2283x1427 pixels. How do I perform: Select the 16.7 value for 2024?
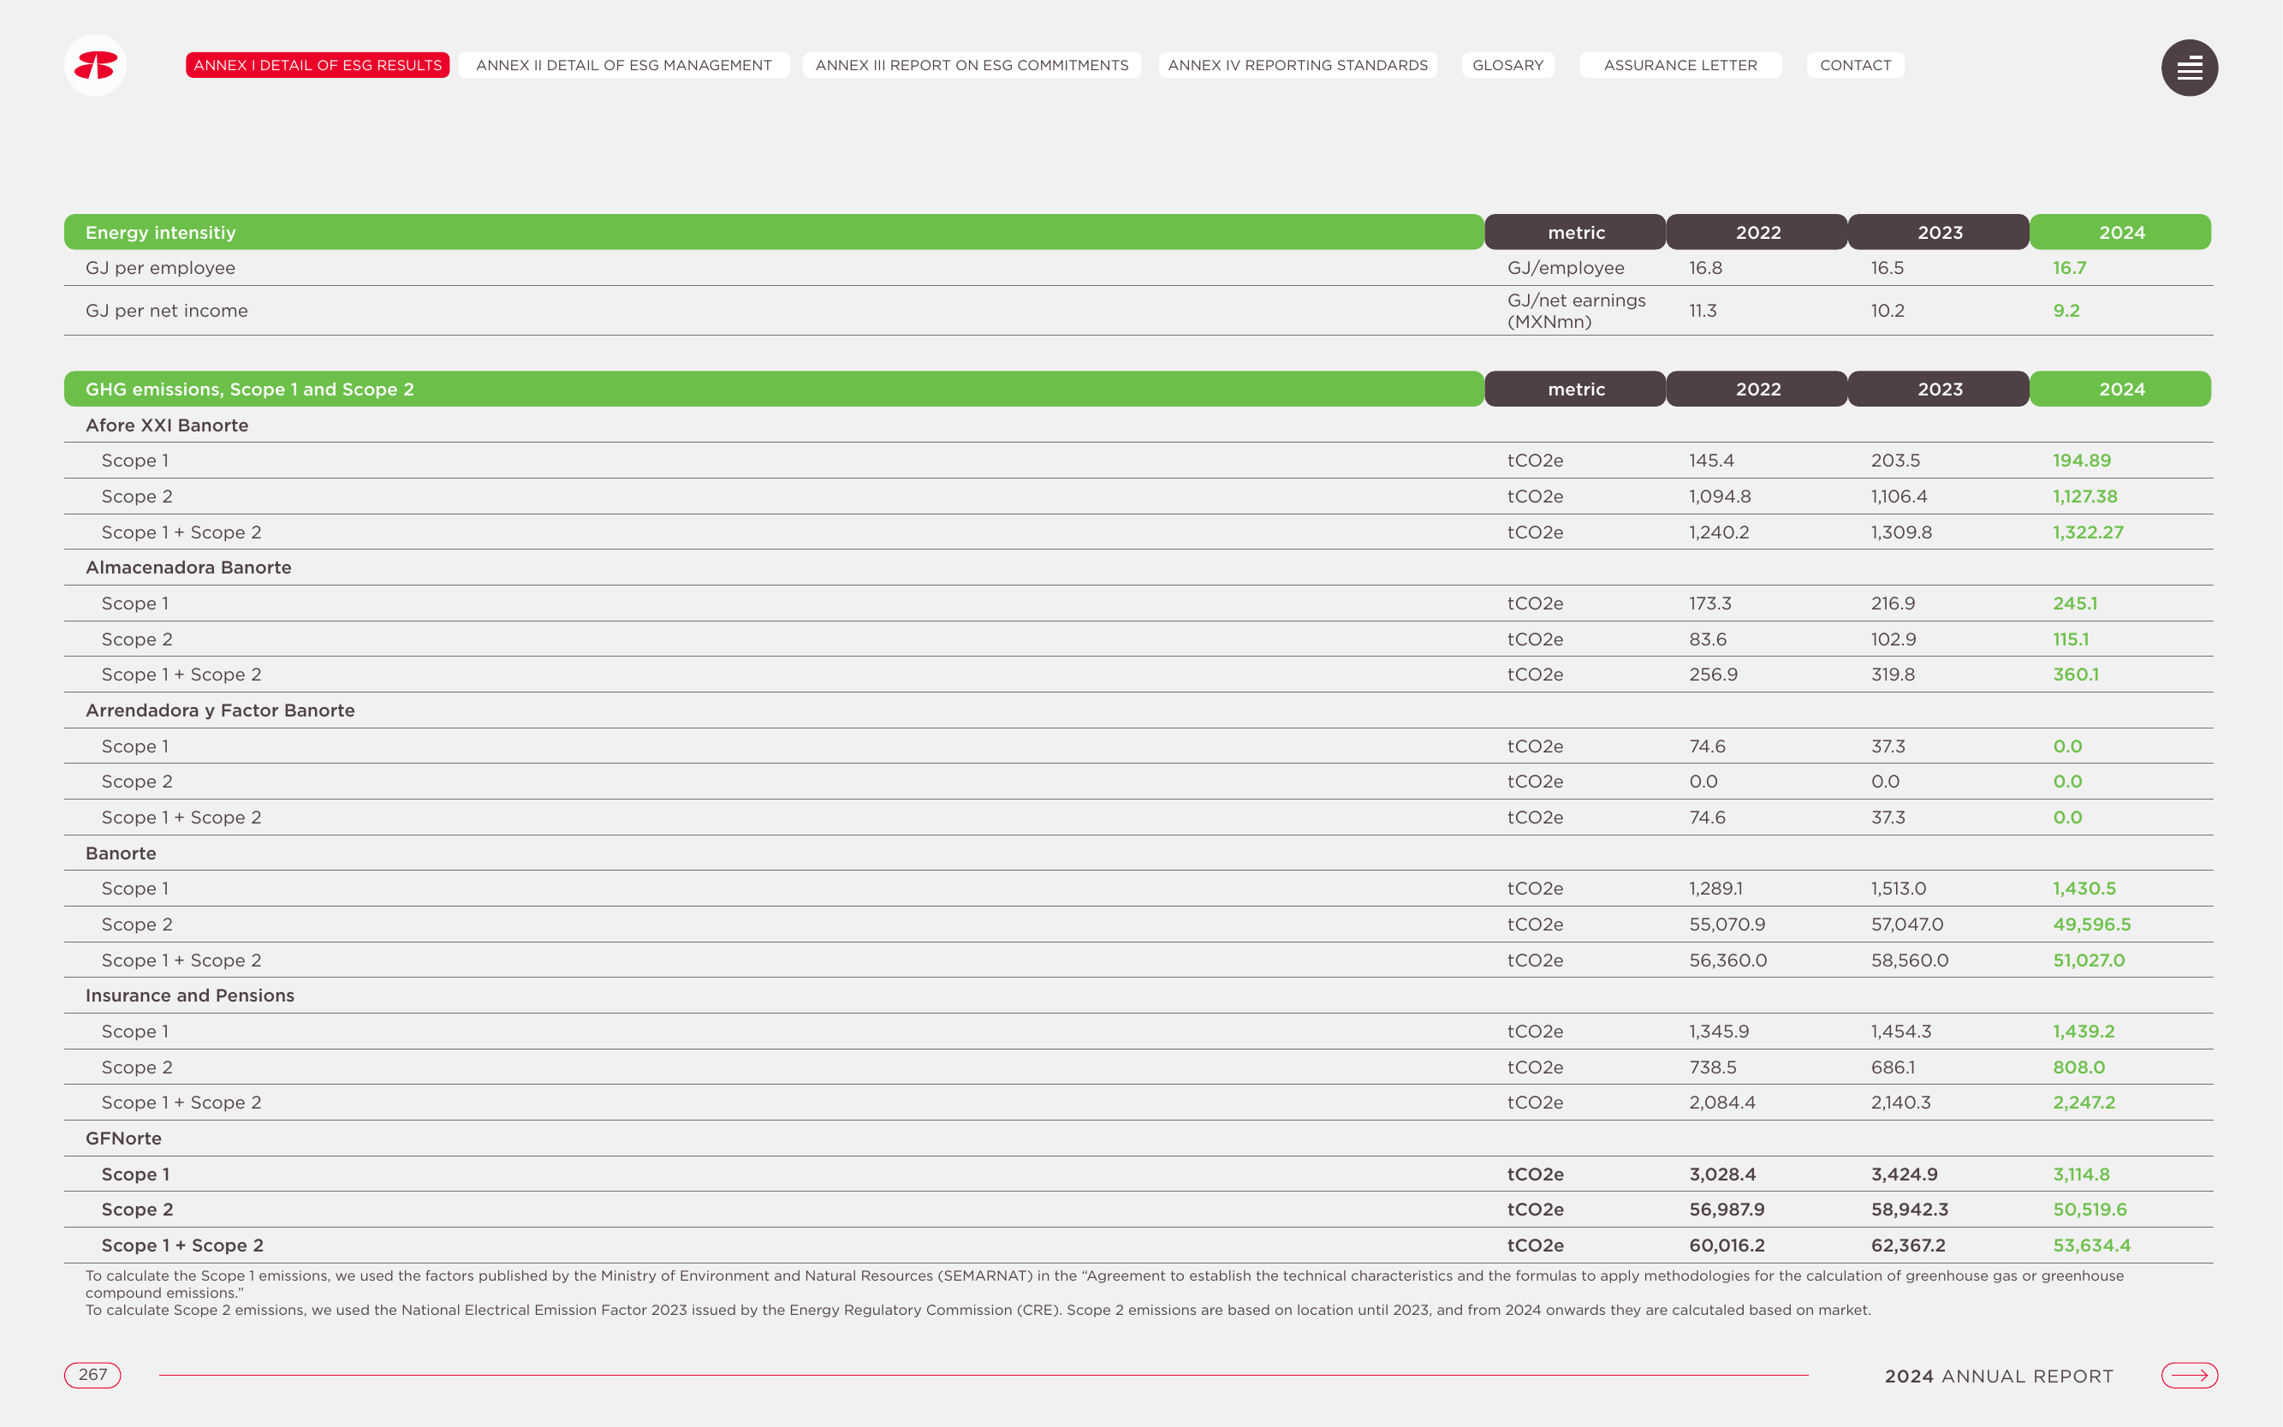coord(2070,268)
